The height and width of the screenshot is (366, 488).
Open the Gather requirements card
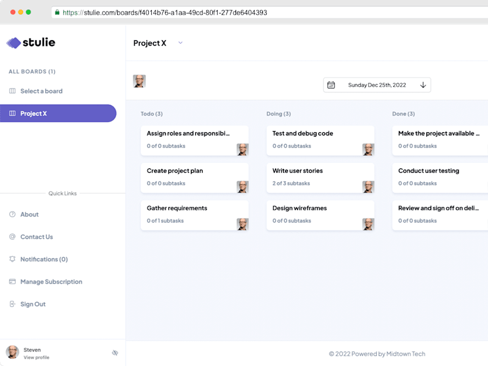point(195,215)
